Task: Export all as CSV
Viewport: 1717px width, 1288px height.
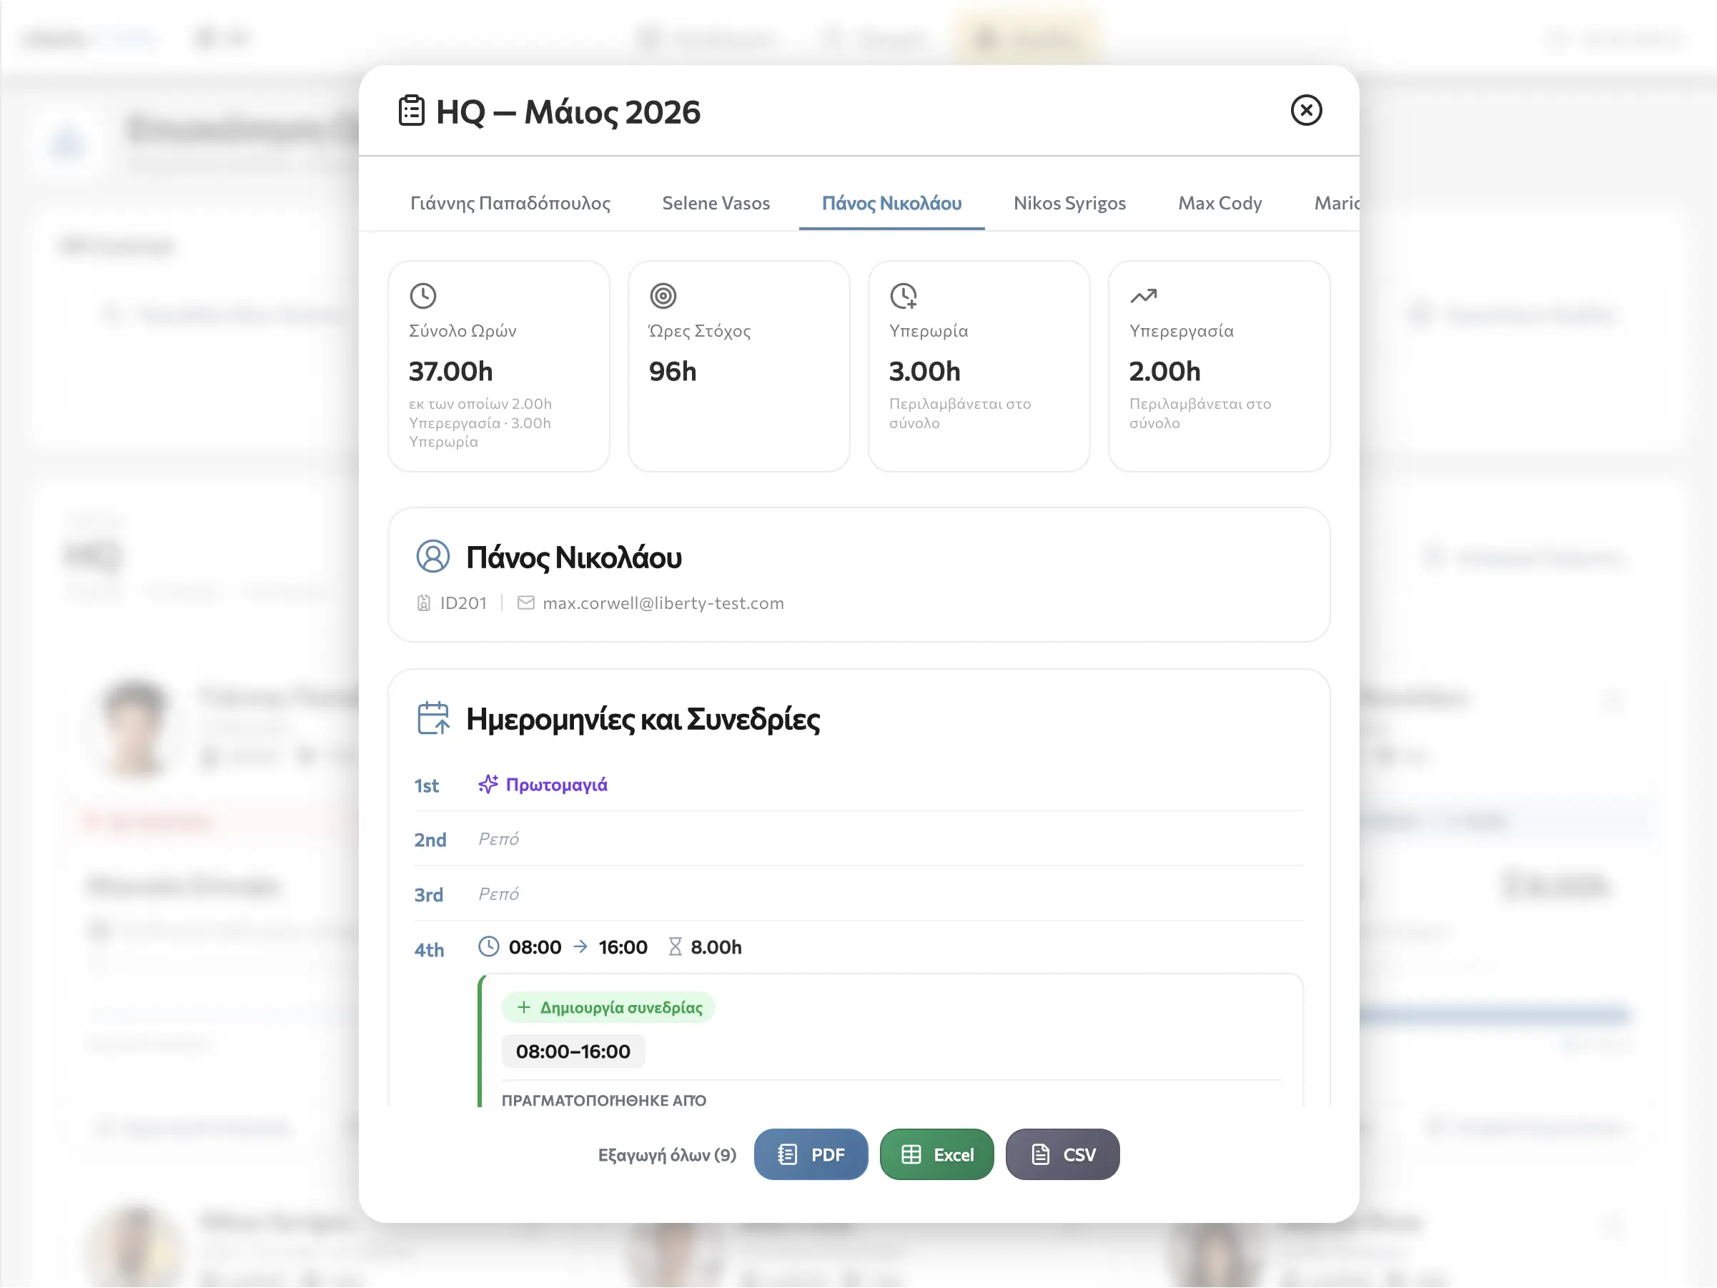Action: [x=1062, y=1155]
